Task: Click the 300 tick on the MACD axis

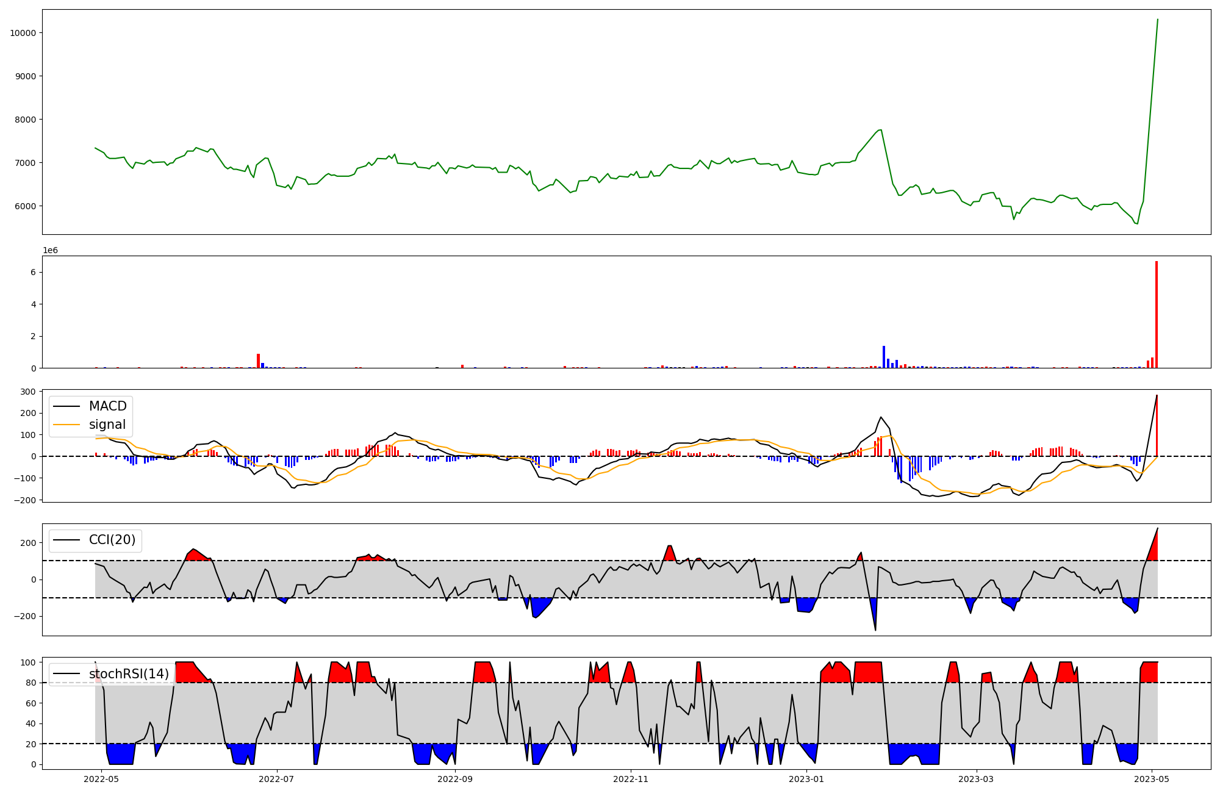Action: tap(28, 392)
